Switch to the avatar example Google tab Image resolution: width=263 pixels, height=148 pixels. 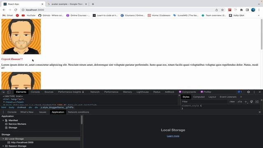tap(67, 4)
